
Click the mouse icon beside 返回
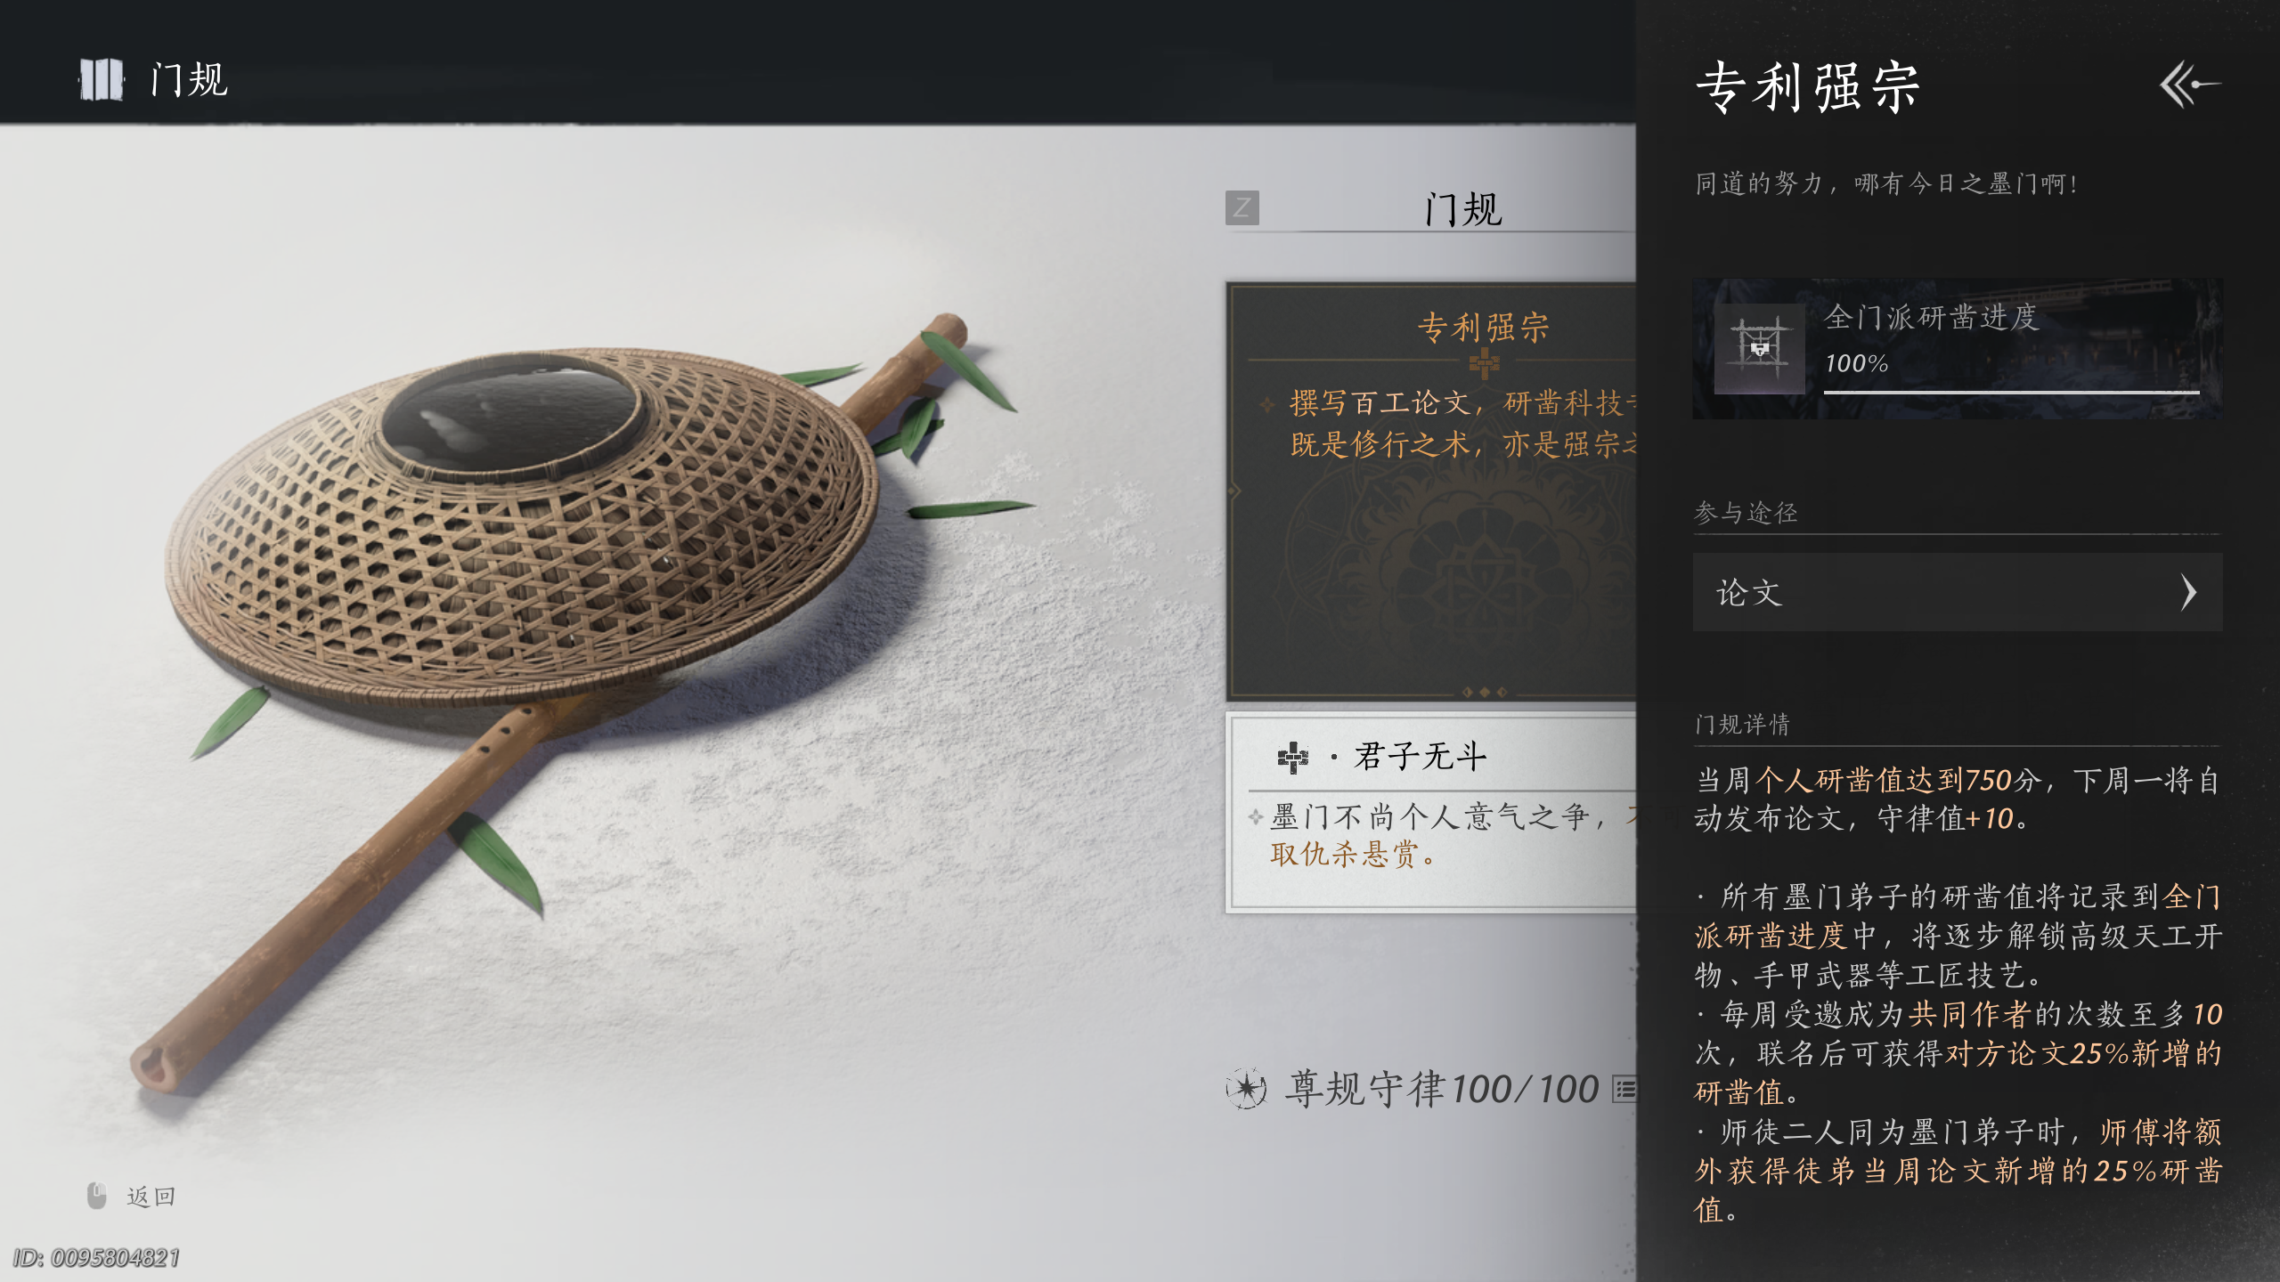[x=97, y=1196]
